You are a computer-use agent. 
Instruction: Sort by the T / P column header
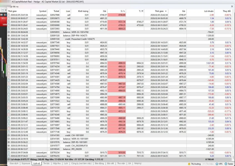coord(135,11)
